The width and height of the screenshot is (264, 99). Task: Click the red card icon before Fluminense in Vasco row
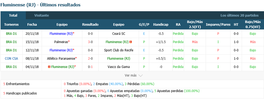pyautogui.click(x=49, y=67)
